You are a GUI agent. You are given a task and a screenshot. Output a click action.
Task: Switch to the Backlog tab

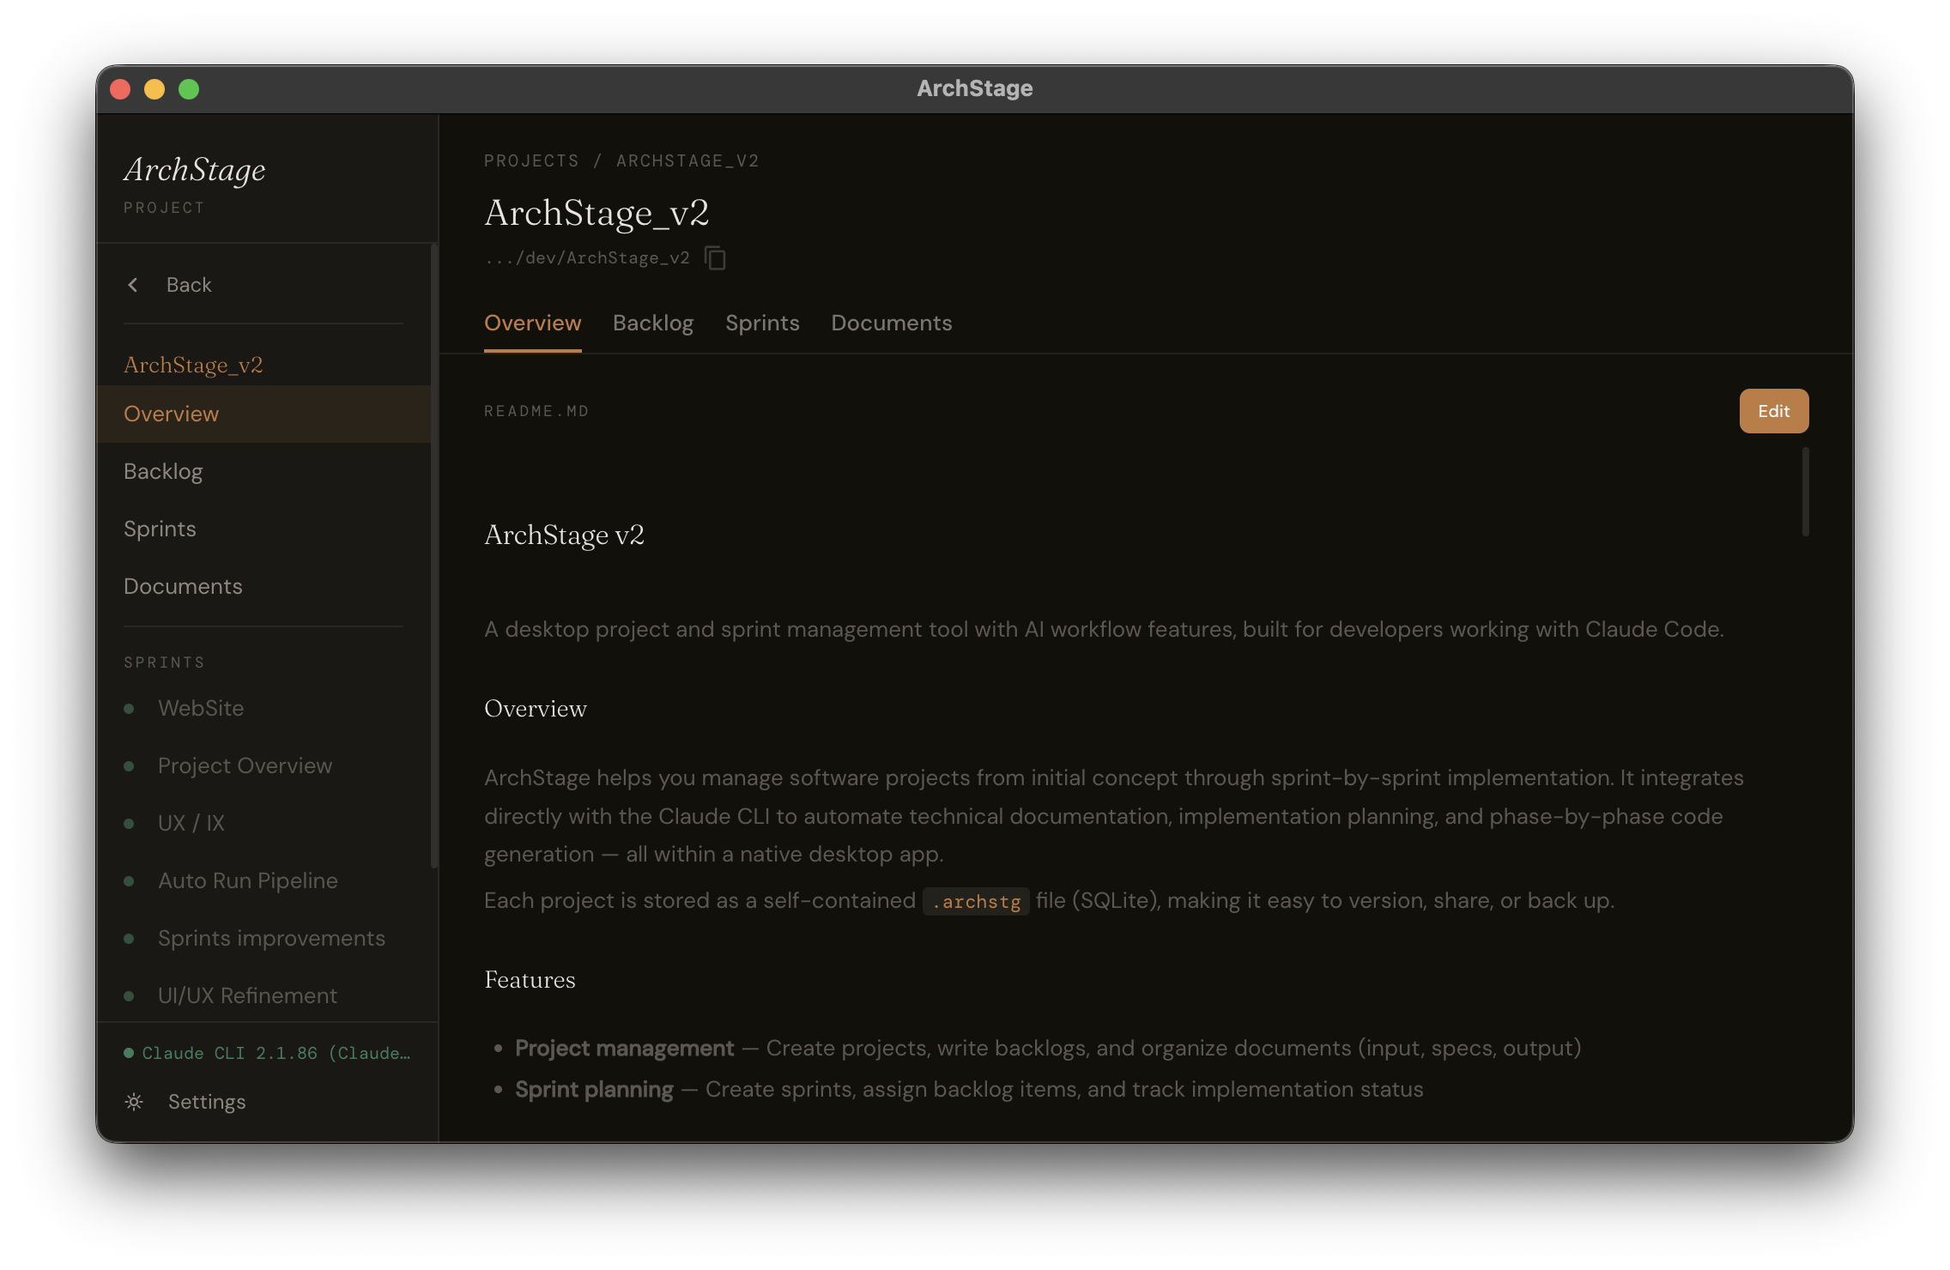(x=653, y=323)
